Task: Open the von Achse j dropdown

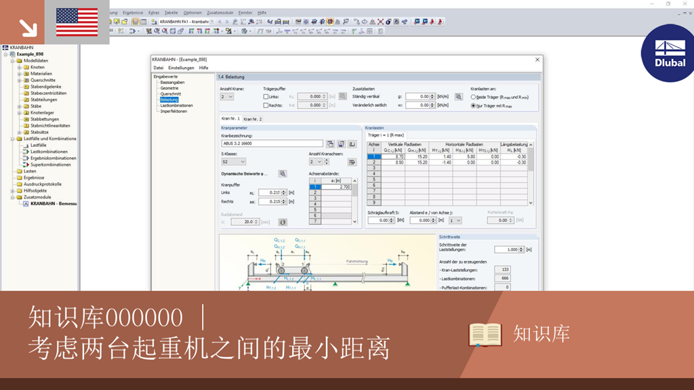Action: (x=455, y=220)
